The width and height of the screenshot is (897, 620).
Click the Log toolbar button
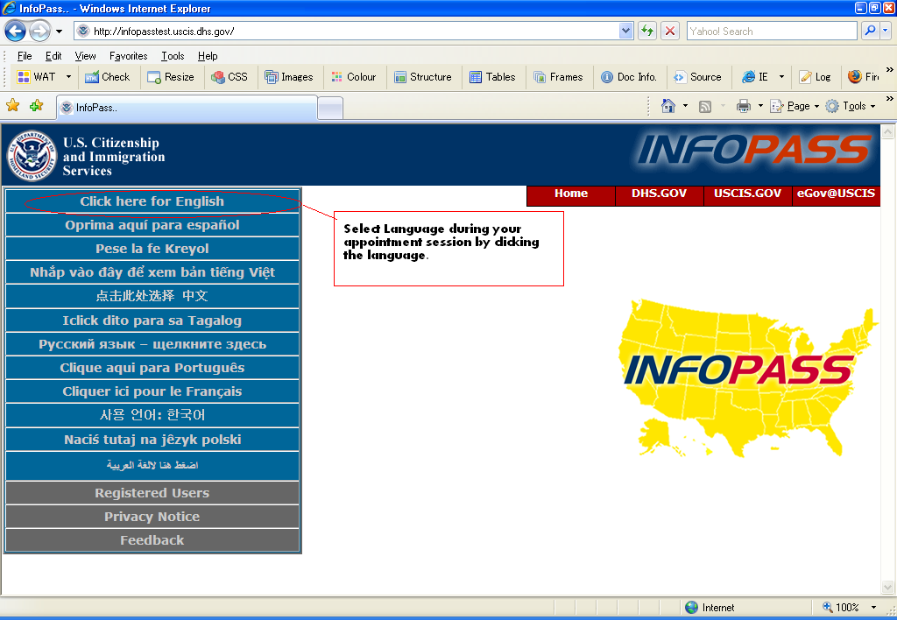coord(816,77)
